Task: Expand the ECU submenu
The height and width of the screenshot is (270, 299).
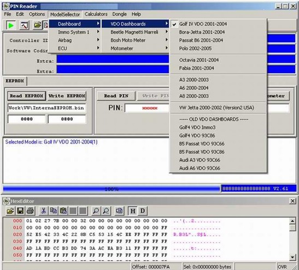Action: (75, 49)
